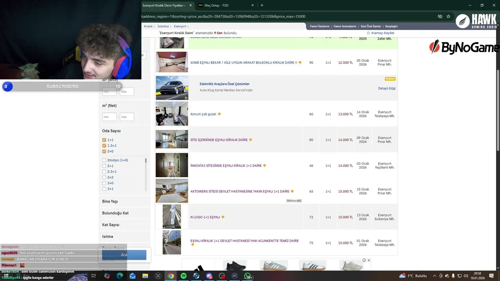Viewport: 500px width, 281px height.
Task: Open the KISMİ EŞYALI BEKAR listing
Action: pos(243,62)
